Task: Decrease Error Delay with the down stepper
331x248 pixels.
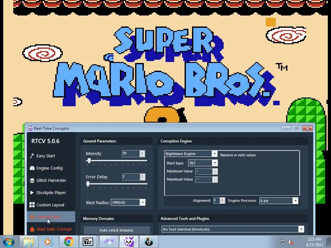Action: [143, 178]
